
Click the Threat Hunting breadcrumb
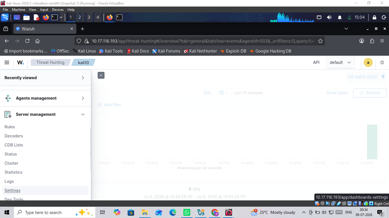(x=50, y=62)
